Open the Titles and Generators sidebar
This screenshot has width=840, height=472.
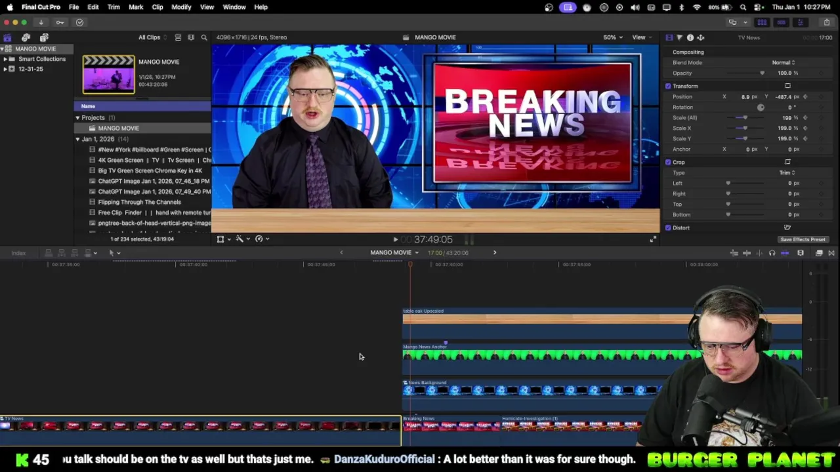(x=44, y=37)
